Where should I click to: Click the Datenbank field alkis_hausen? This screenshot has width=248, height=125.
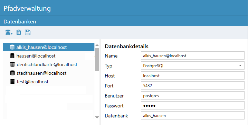click(193, 116)
